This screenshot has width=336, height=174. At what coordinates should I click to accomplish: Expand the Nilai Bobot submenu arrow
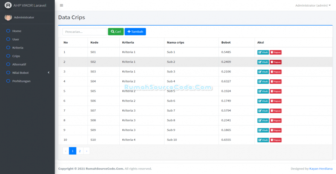(49, 72)
